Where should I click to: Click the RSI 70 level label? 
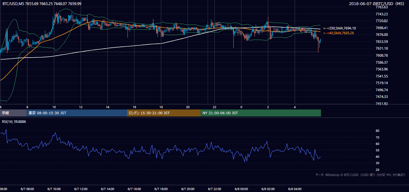tap(378, 137)
